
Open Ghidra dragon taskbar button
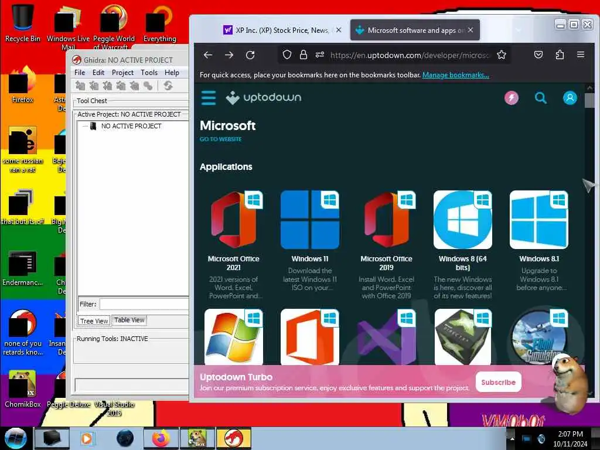[x=234, y=438]
